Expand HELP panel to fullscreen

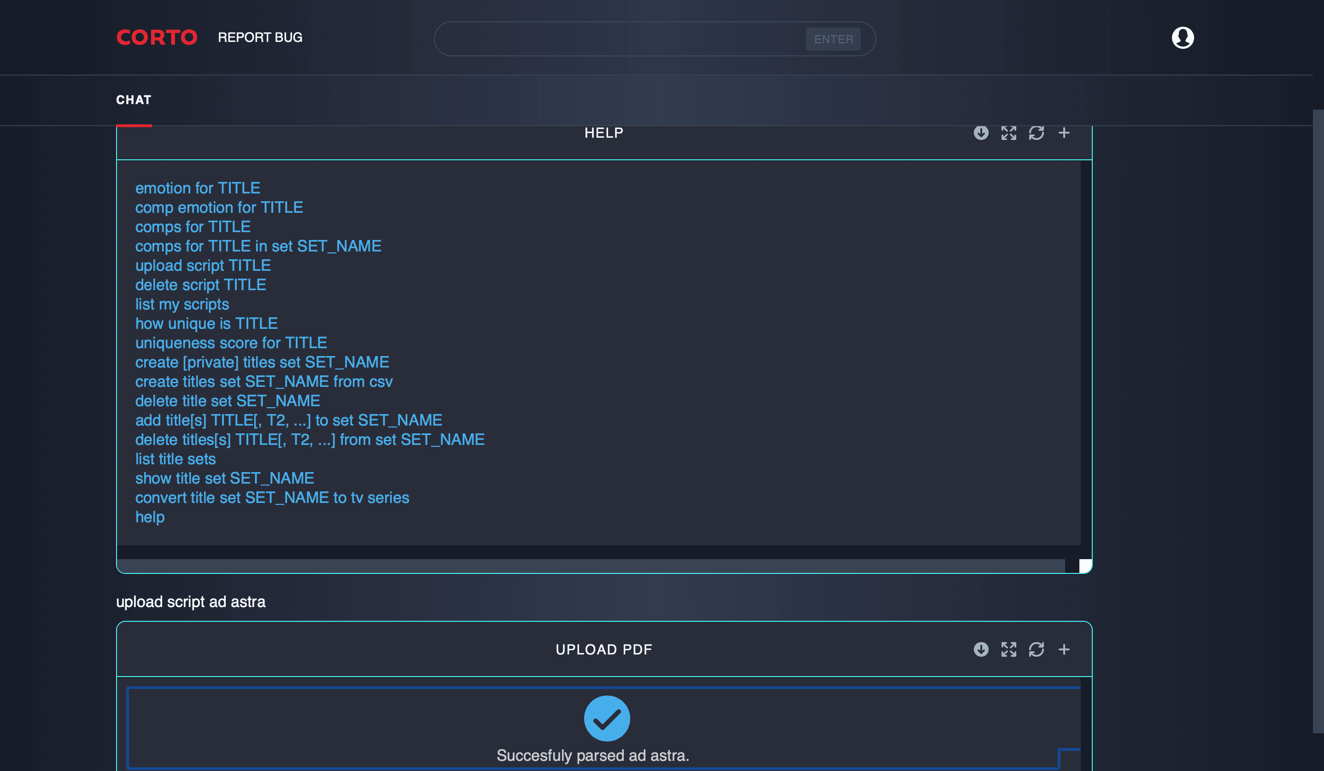[1008, 133]
